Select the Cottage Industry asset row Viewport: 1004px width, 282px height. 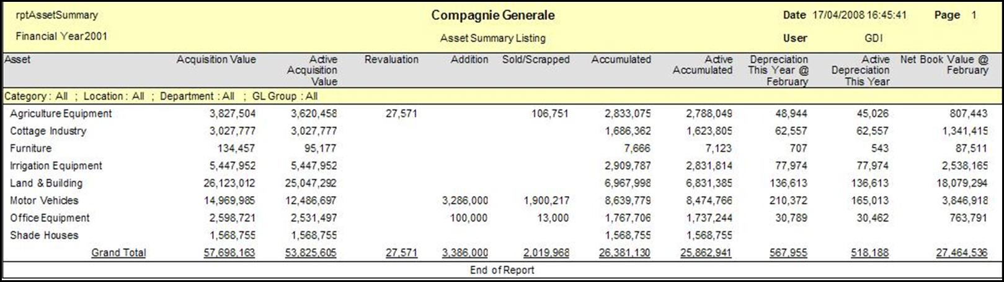[48, 131]
